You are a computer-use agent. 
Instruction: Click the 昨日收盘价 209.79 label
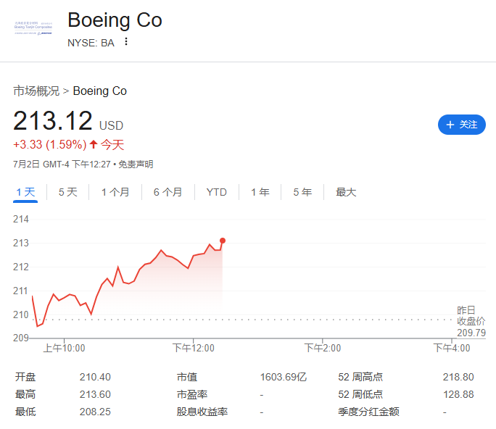click(471, 321)
